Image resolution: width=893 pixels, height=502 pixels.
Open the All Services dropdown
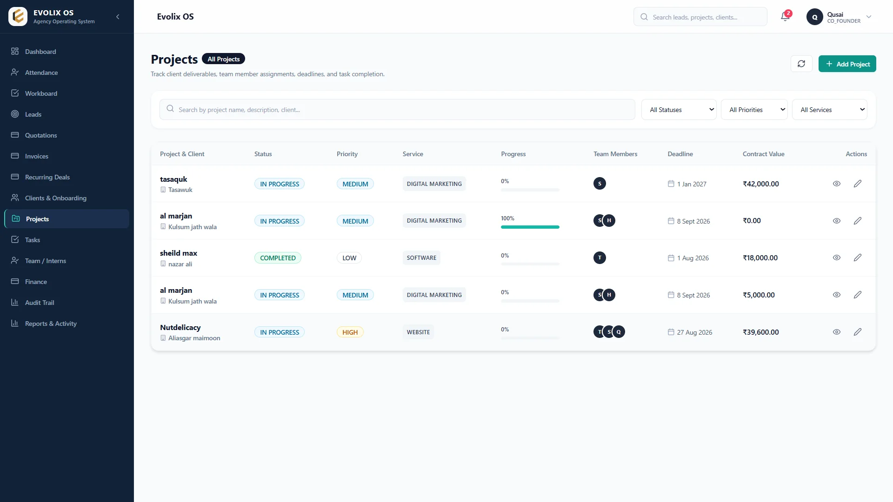pos(829,110)
